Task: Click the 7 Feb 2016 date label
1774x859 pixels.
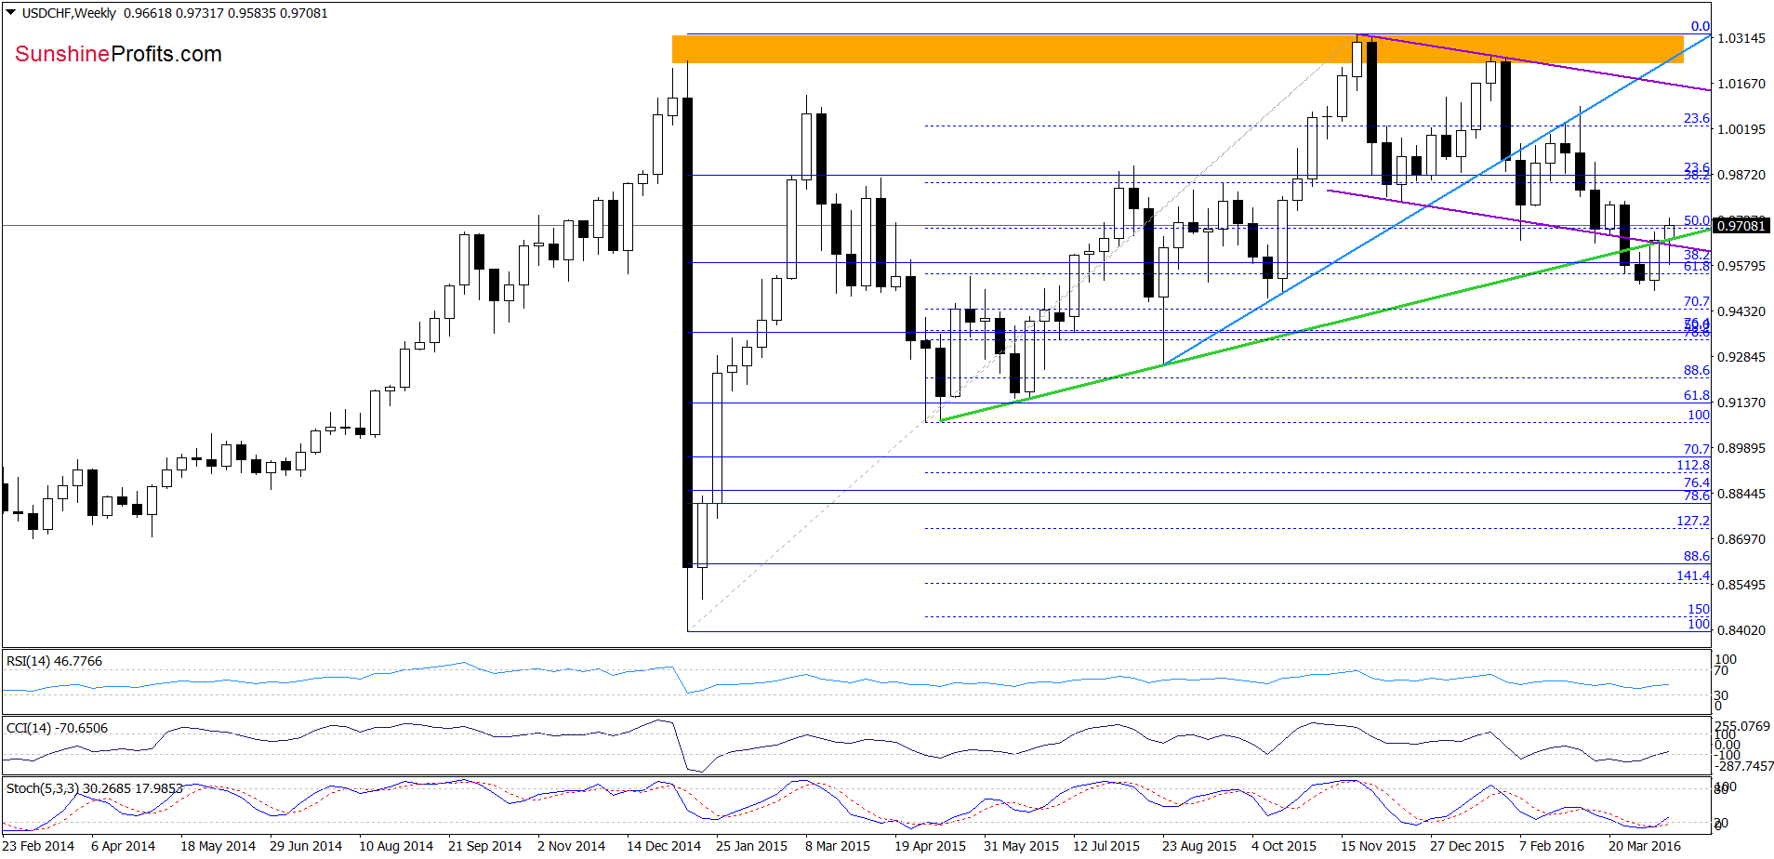Action: [x=1552, y=846]
